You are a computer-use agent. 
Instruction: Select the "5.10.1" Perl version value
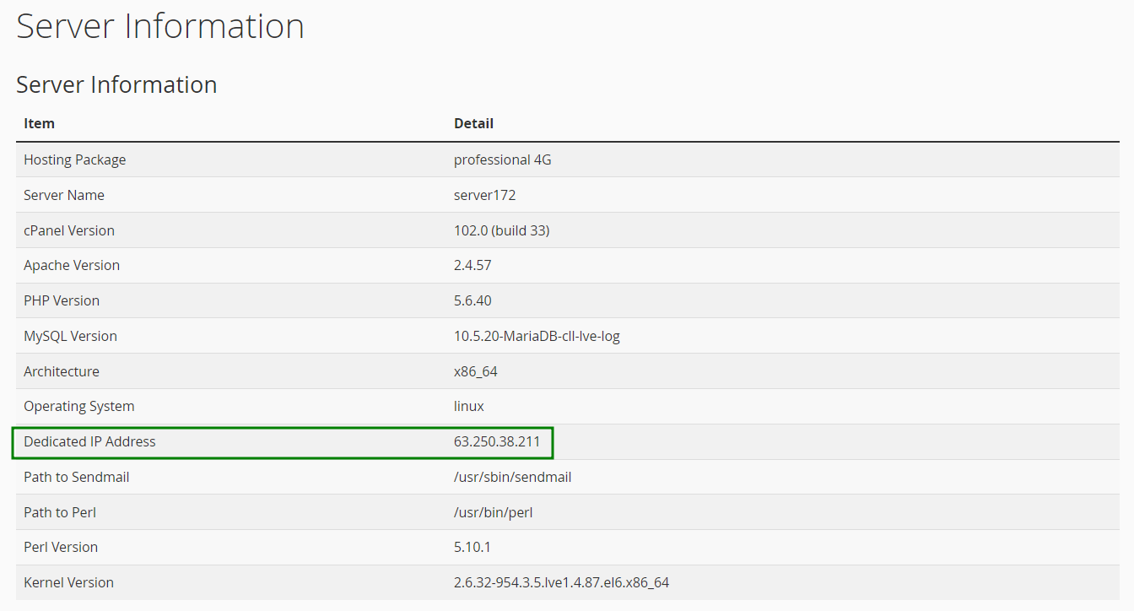[x=472, y=547]
